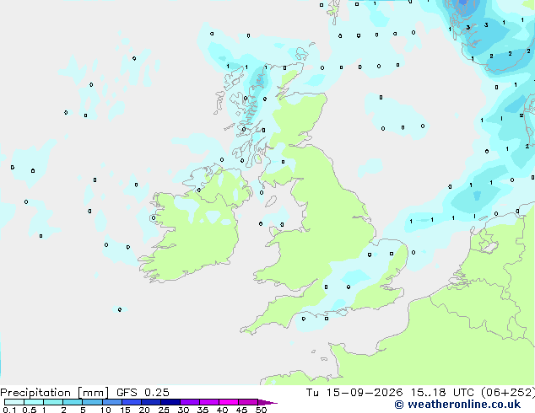
Task: Click the Isle of Man outline
Action: tap(271, 201)
